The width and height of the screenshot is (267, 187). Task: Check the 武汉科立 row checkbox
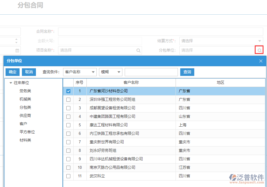pos(68,176)
